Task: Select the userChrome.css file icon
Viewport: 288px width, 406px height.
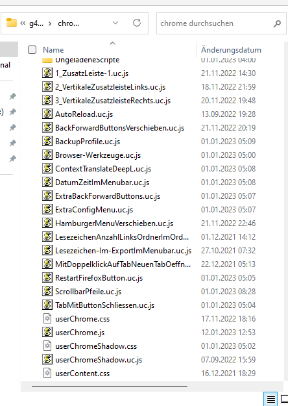Action: point(47,318)
